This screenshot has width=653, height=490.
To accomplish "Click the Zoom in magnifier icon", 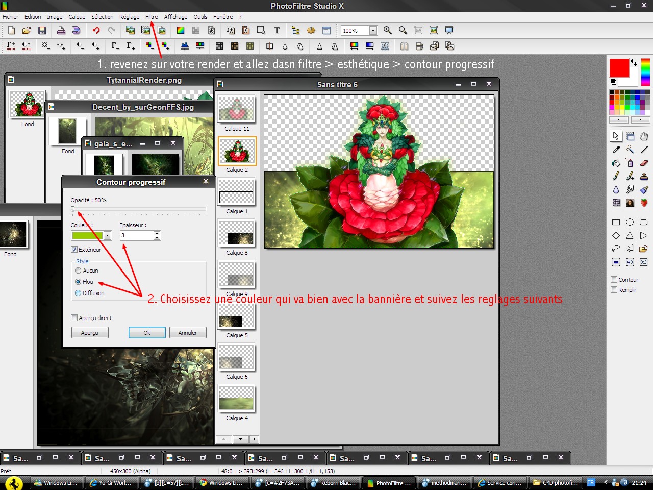I will click(x=388, y=31).
